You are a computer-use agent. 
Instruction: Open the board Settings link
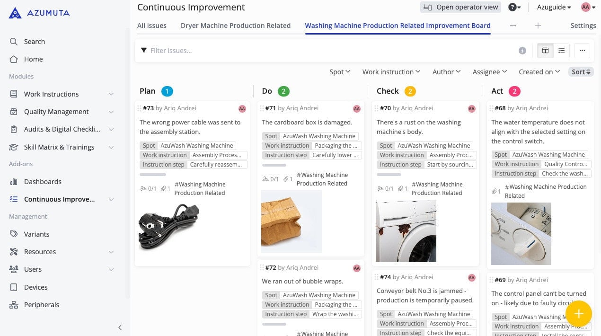583,26
